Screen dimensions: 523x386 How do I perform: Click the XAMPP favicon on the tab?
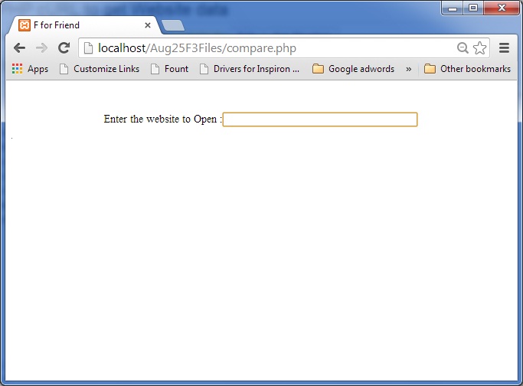25,25
